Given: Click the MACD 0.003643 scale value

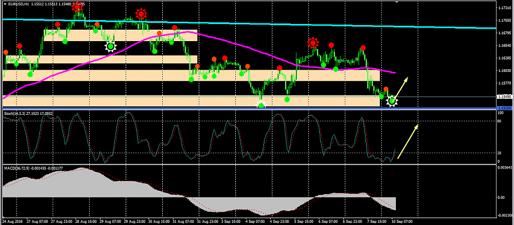Looking at the screenshot, I should (505, 168).
